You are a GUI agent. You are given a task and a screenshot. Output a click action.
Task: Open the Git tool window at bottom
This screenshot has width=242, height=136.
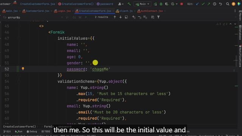pyautogui.click(x=7, y=131)
